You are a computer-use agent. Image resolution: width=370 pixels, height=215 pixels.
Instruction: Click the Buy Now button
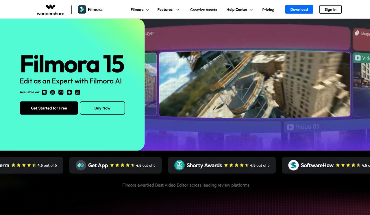click(x=102, y=108)
